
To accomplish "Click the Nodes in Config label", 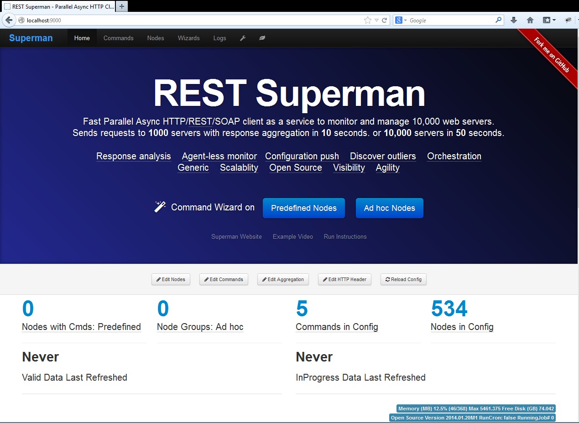I will click(462, 327).
